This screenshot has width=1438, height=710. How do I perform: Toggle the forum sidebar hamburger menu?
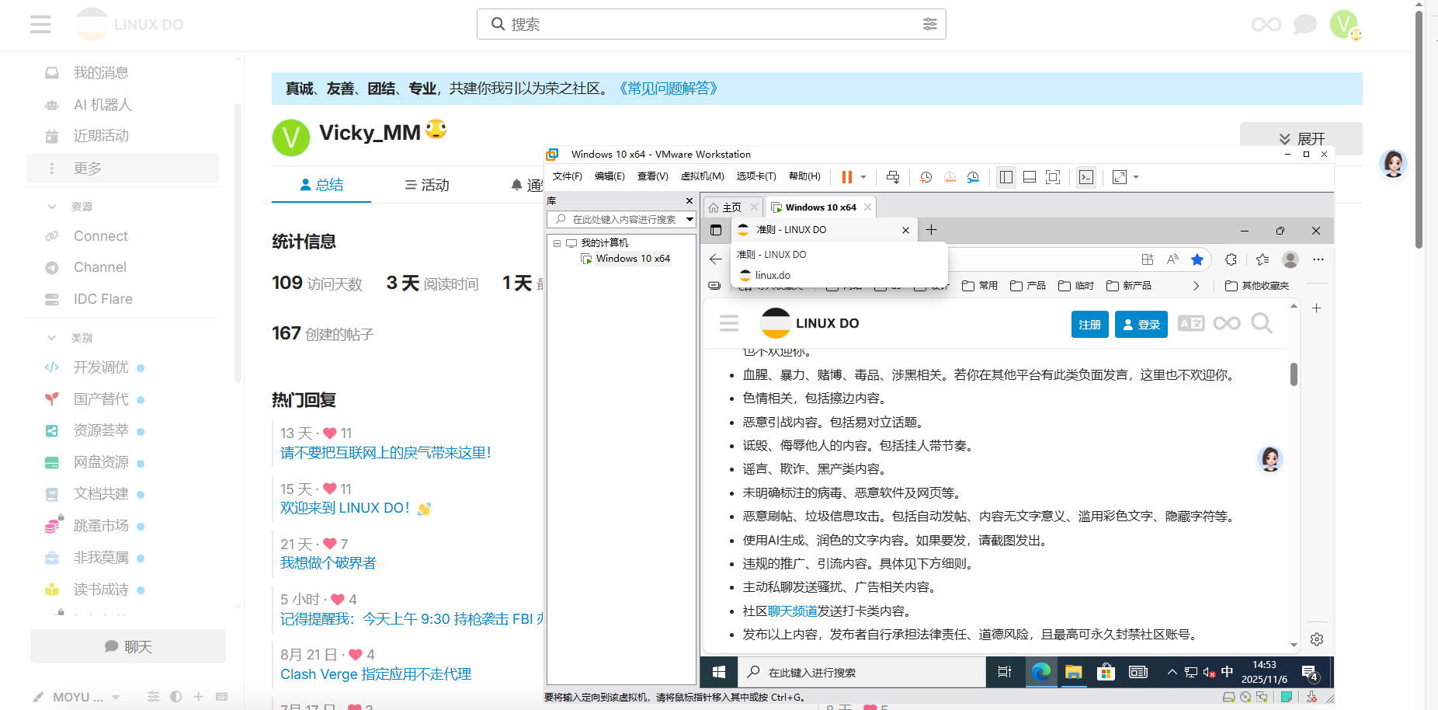[40, 24]
